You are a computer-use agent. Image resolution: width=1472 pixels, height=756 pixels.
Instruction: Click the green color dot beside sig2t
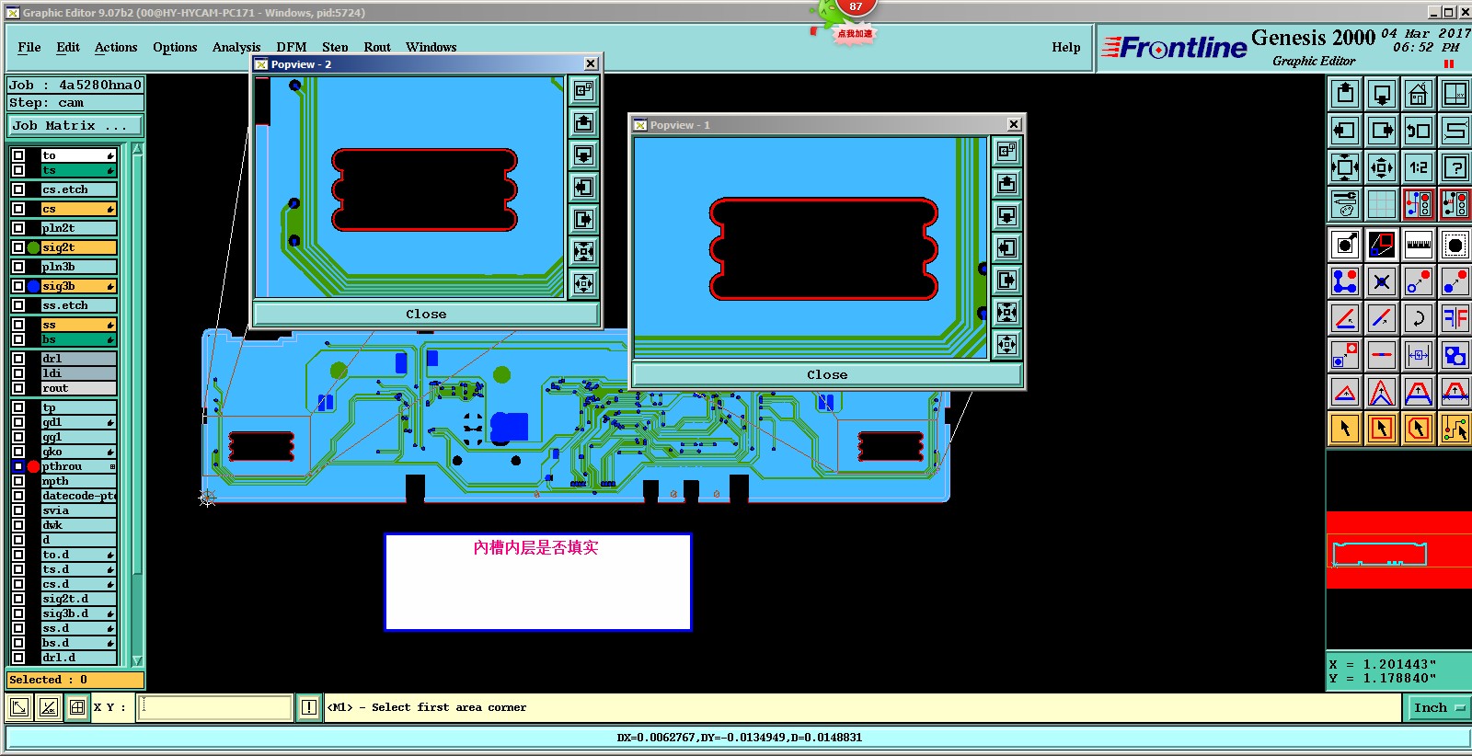33,247
